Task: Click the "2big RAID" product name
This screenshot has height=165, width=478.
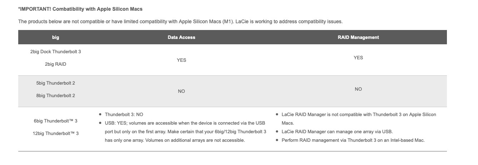Action: (55, 64)
